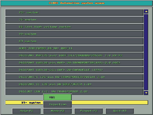The width and height of the screenshot is (153, 115).
Task: Select the '35-system' list row
Action: tap(74, 20)
